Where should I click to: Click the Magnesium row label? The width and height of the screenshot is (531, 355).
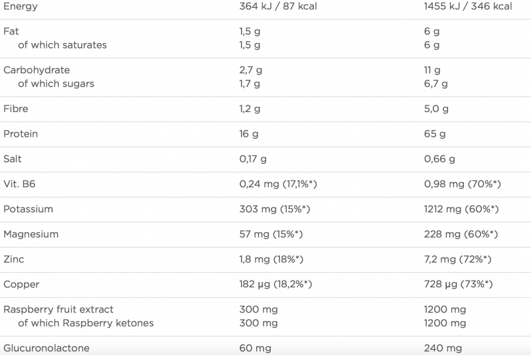[x=31, y=234]
